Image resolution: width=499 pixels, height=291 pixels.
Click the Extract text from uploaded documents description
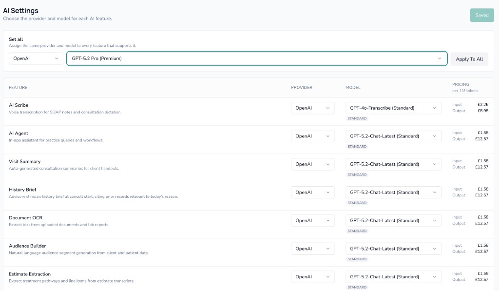pos(59,225)
